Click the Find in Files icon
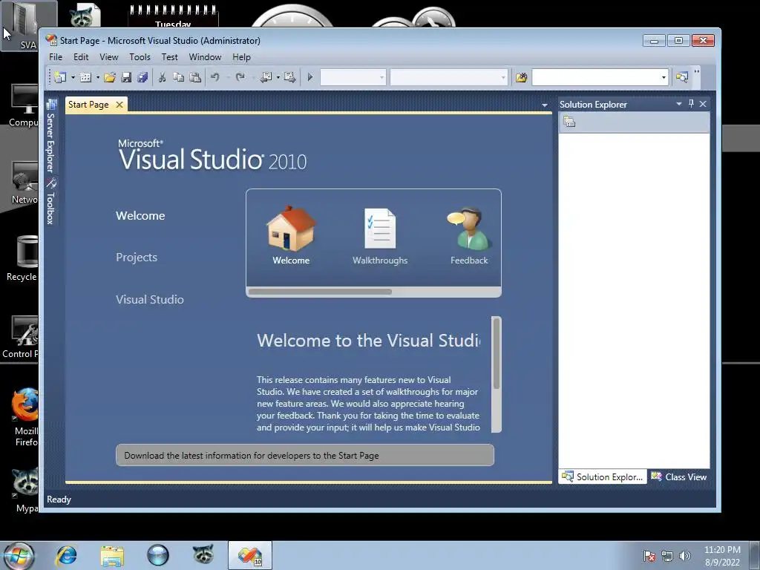The width and height of the screenshot is (760, 570). [522, 77]
